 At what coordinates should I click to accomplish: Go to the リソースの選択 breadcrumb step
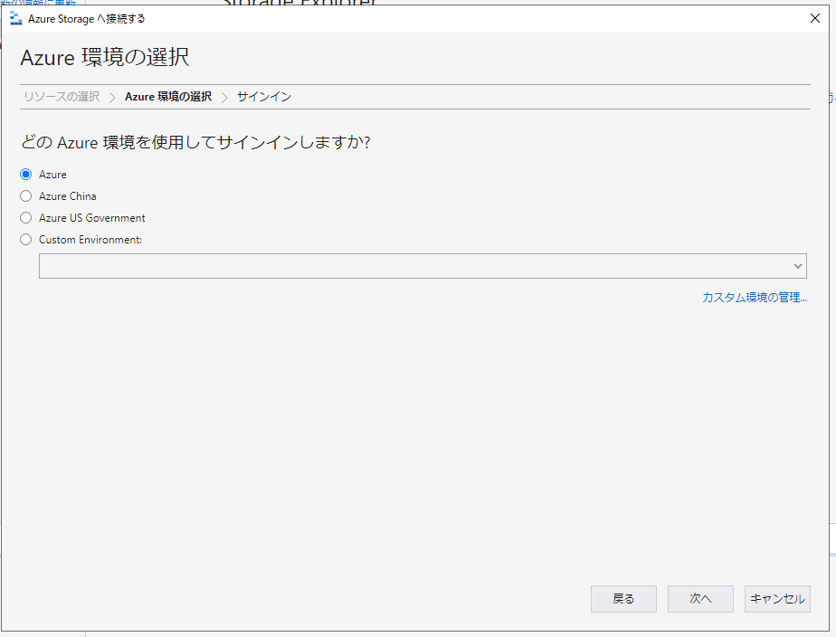61,96
